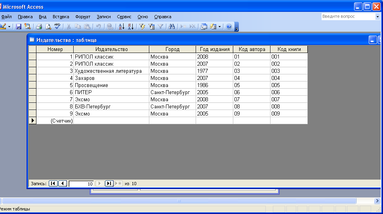Select the Код книги column header
This screenshot has width=383, height=214.
pyautogui.click(x=289, y=49)
